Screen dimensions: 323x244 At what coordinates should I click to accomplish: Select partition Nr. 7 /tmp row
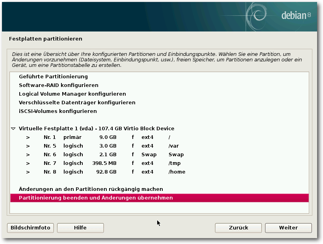click(160, 163)
